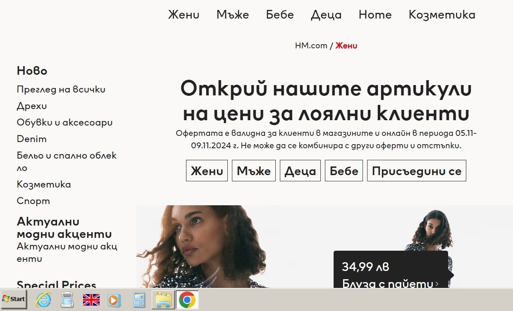Click the UK flag taskbar icon
Viewport: 513px width, 311px height.
point(91,300)
